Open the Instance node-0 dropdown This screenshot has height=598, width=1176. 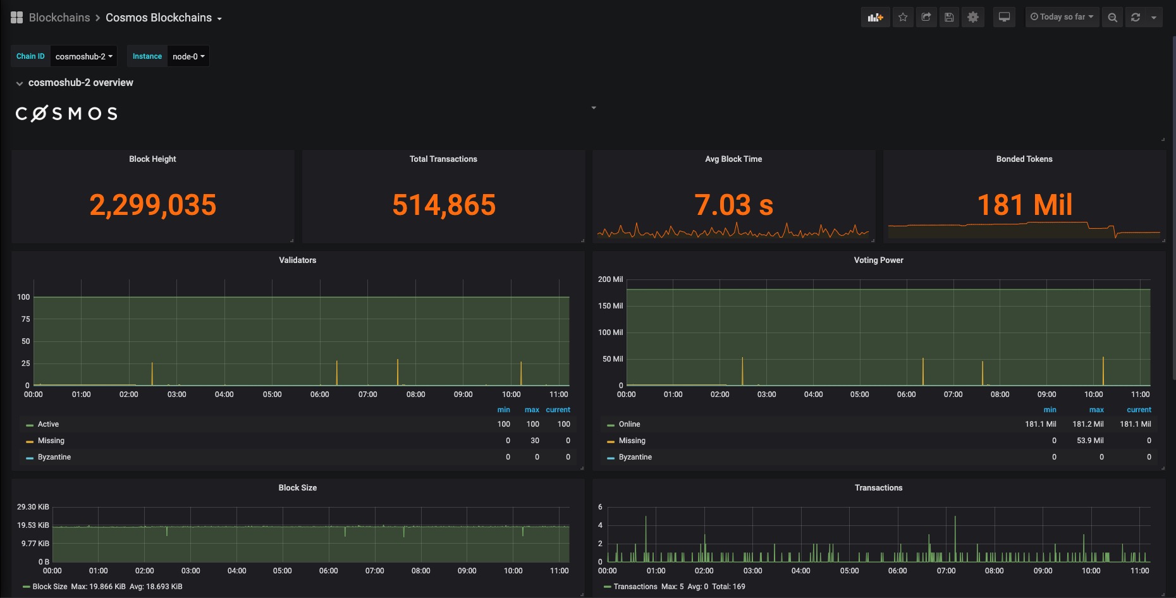[188, 56]
